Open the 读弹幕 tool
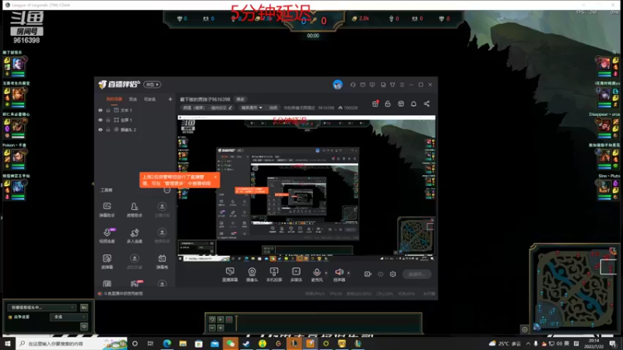The image size is (623, 350). [107, 261]
